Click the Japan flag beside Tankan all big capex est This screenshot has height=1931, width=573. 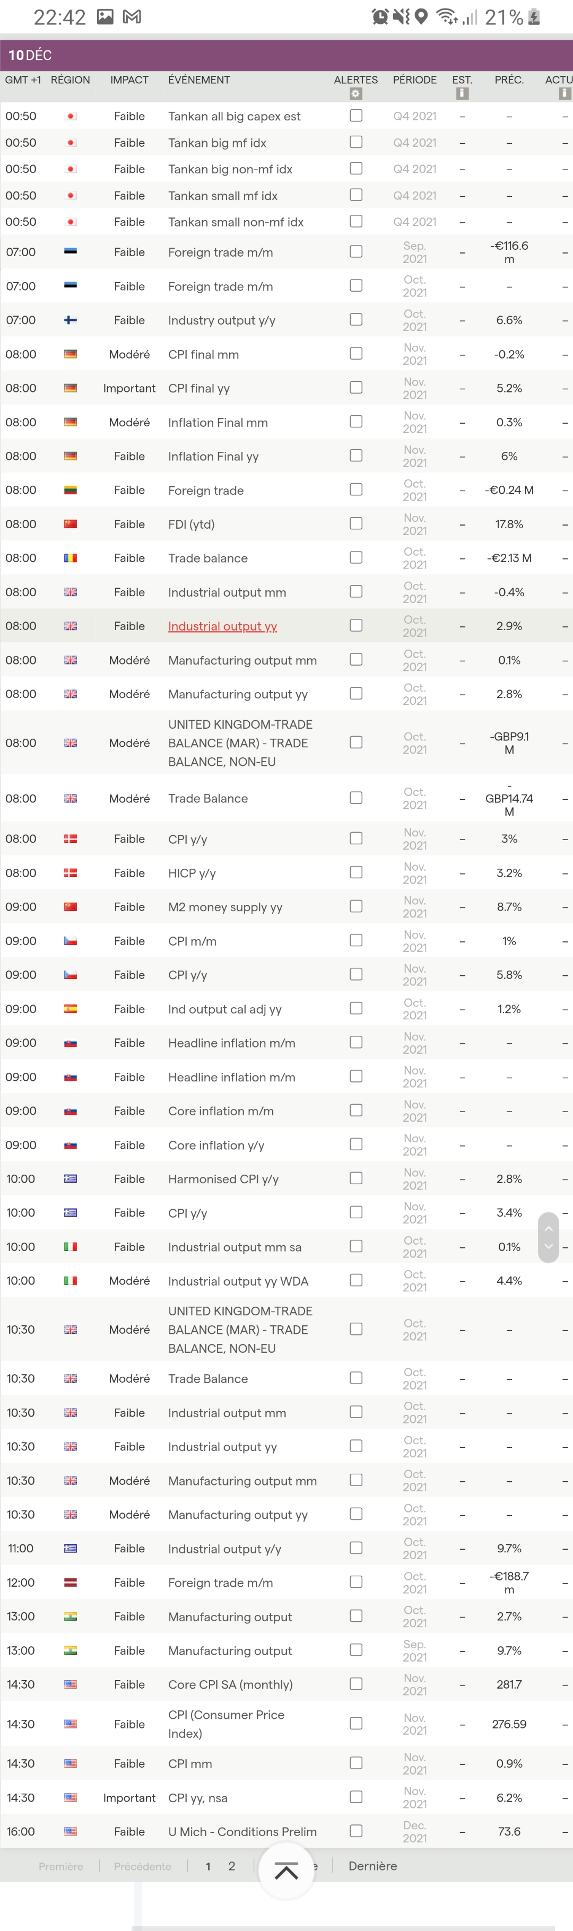[71, 116]
